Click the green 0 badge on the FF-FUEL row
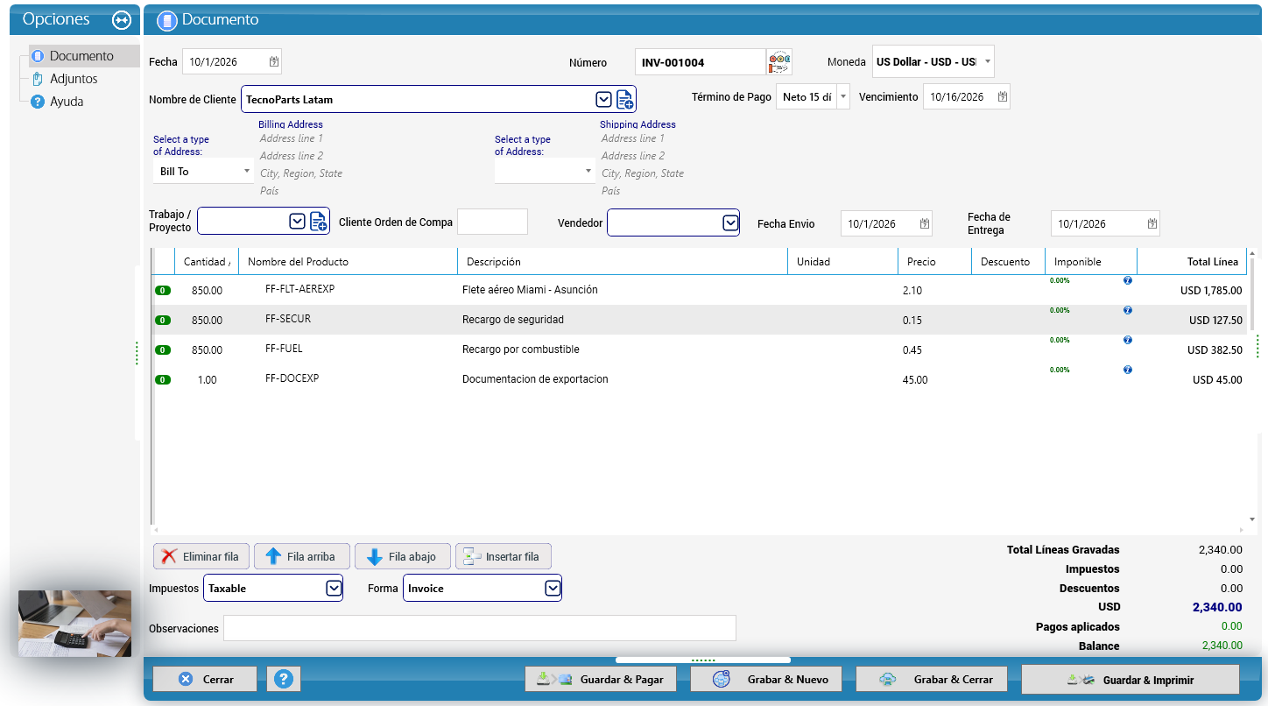Image resolution: width=1268 pixels, height=706 pixels. pyautogui.click(x=163, y=350)
